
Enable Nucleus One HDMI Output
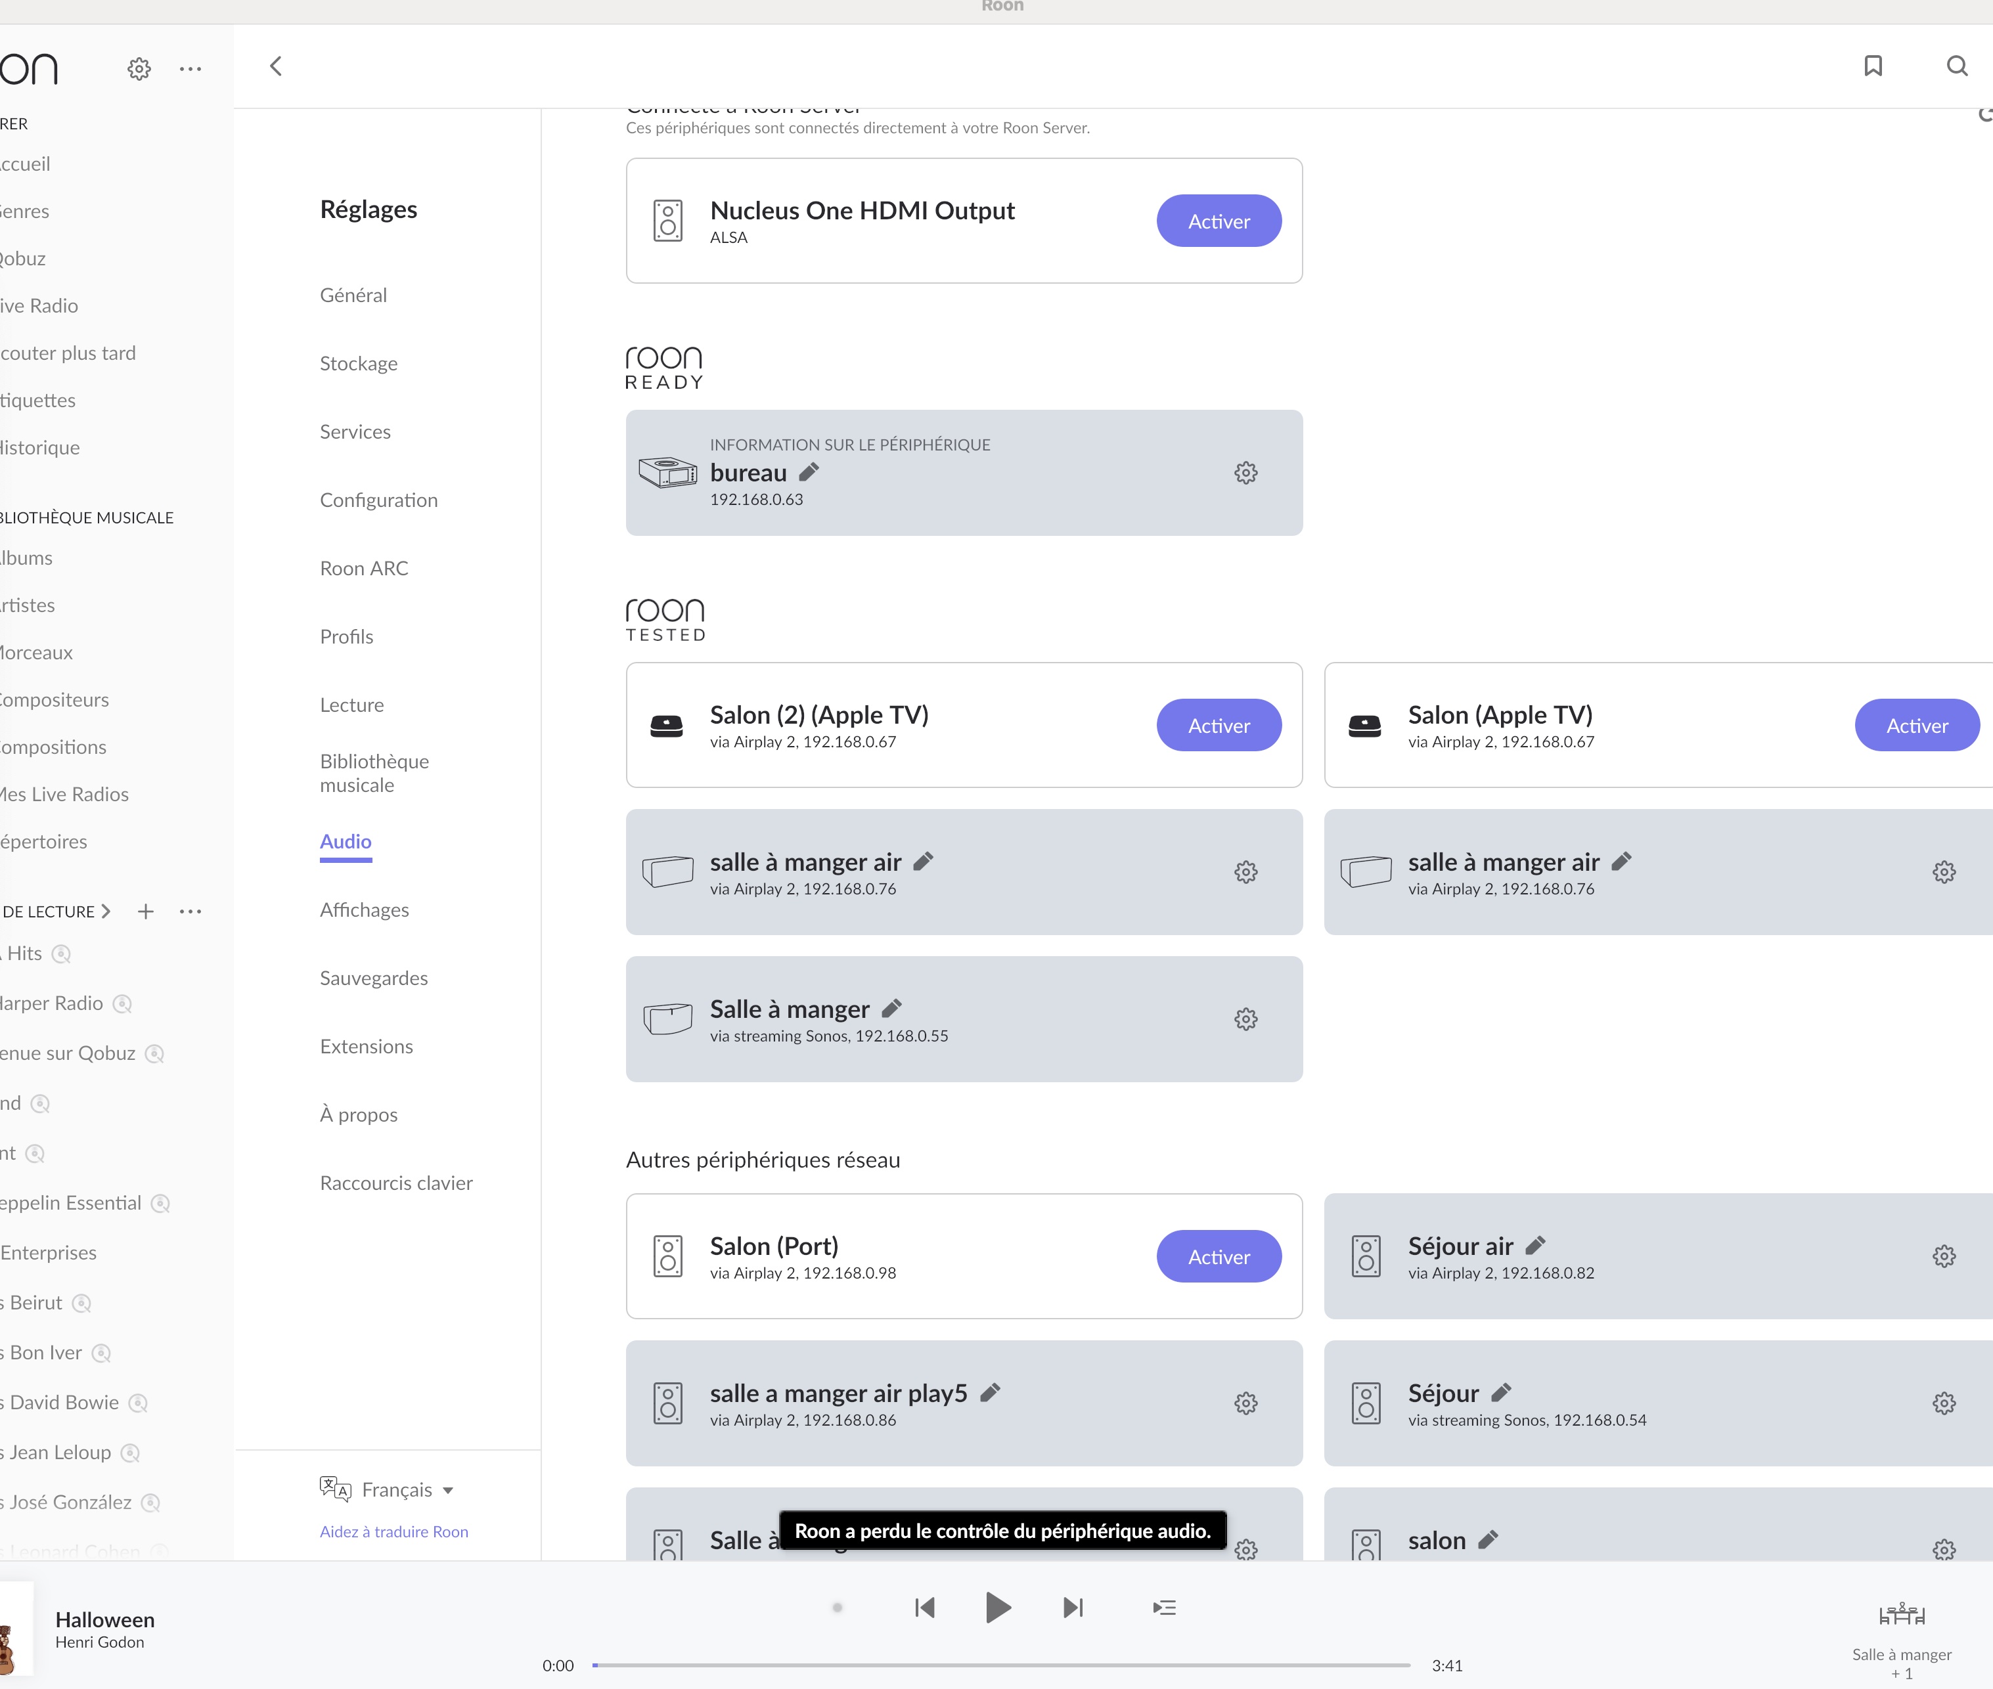tap(1219, 221)
